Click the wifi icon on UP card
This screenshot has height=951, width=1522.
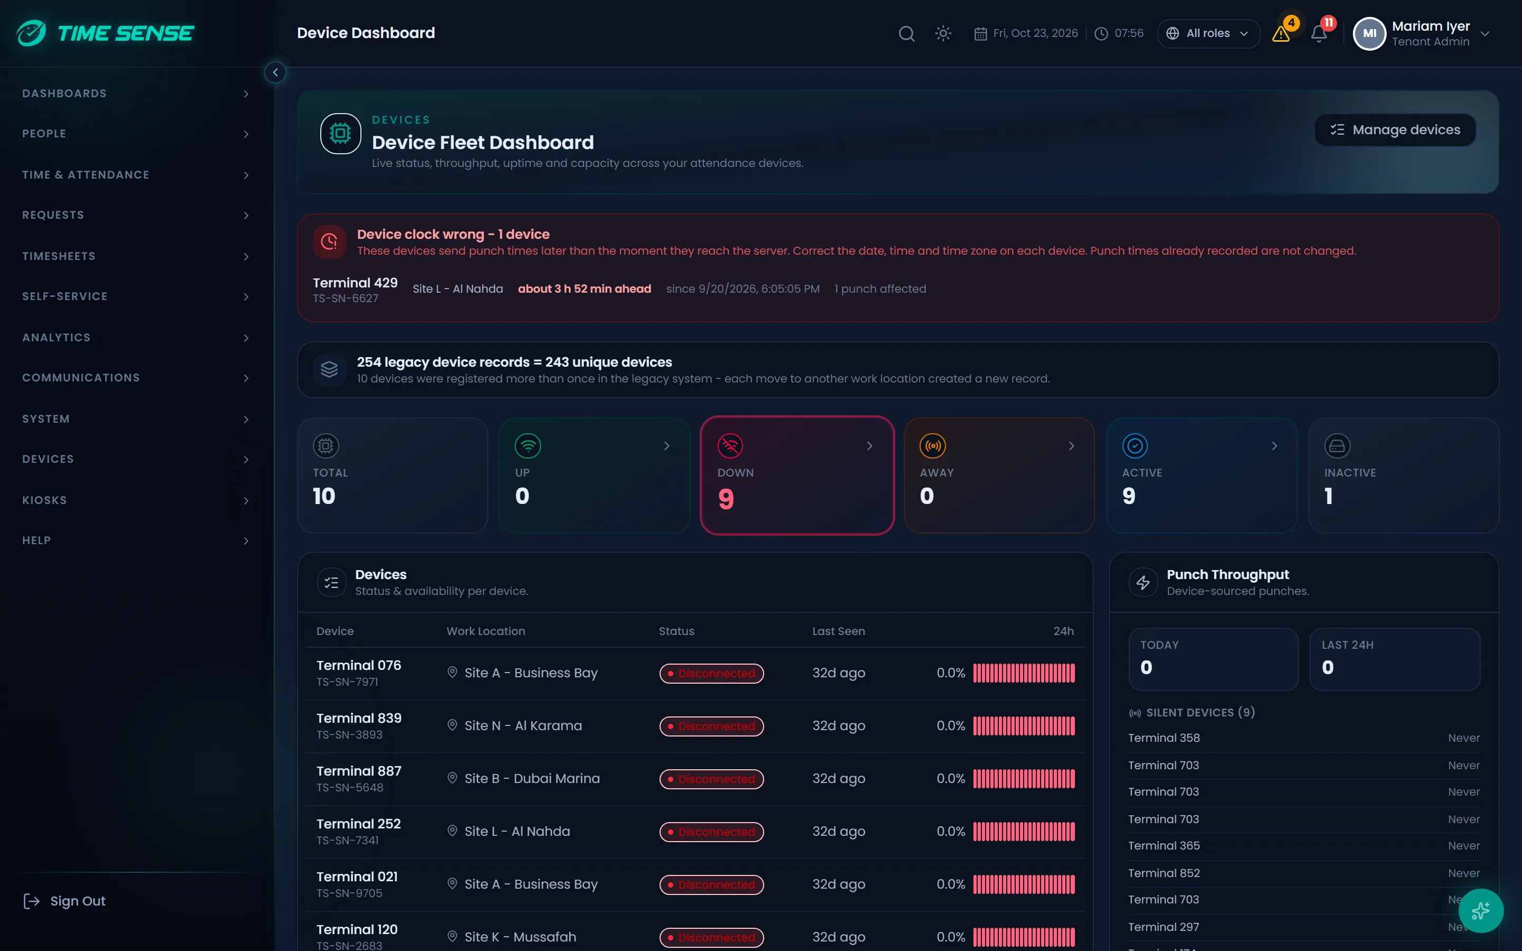tap(527, 446)
